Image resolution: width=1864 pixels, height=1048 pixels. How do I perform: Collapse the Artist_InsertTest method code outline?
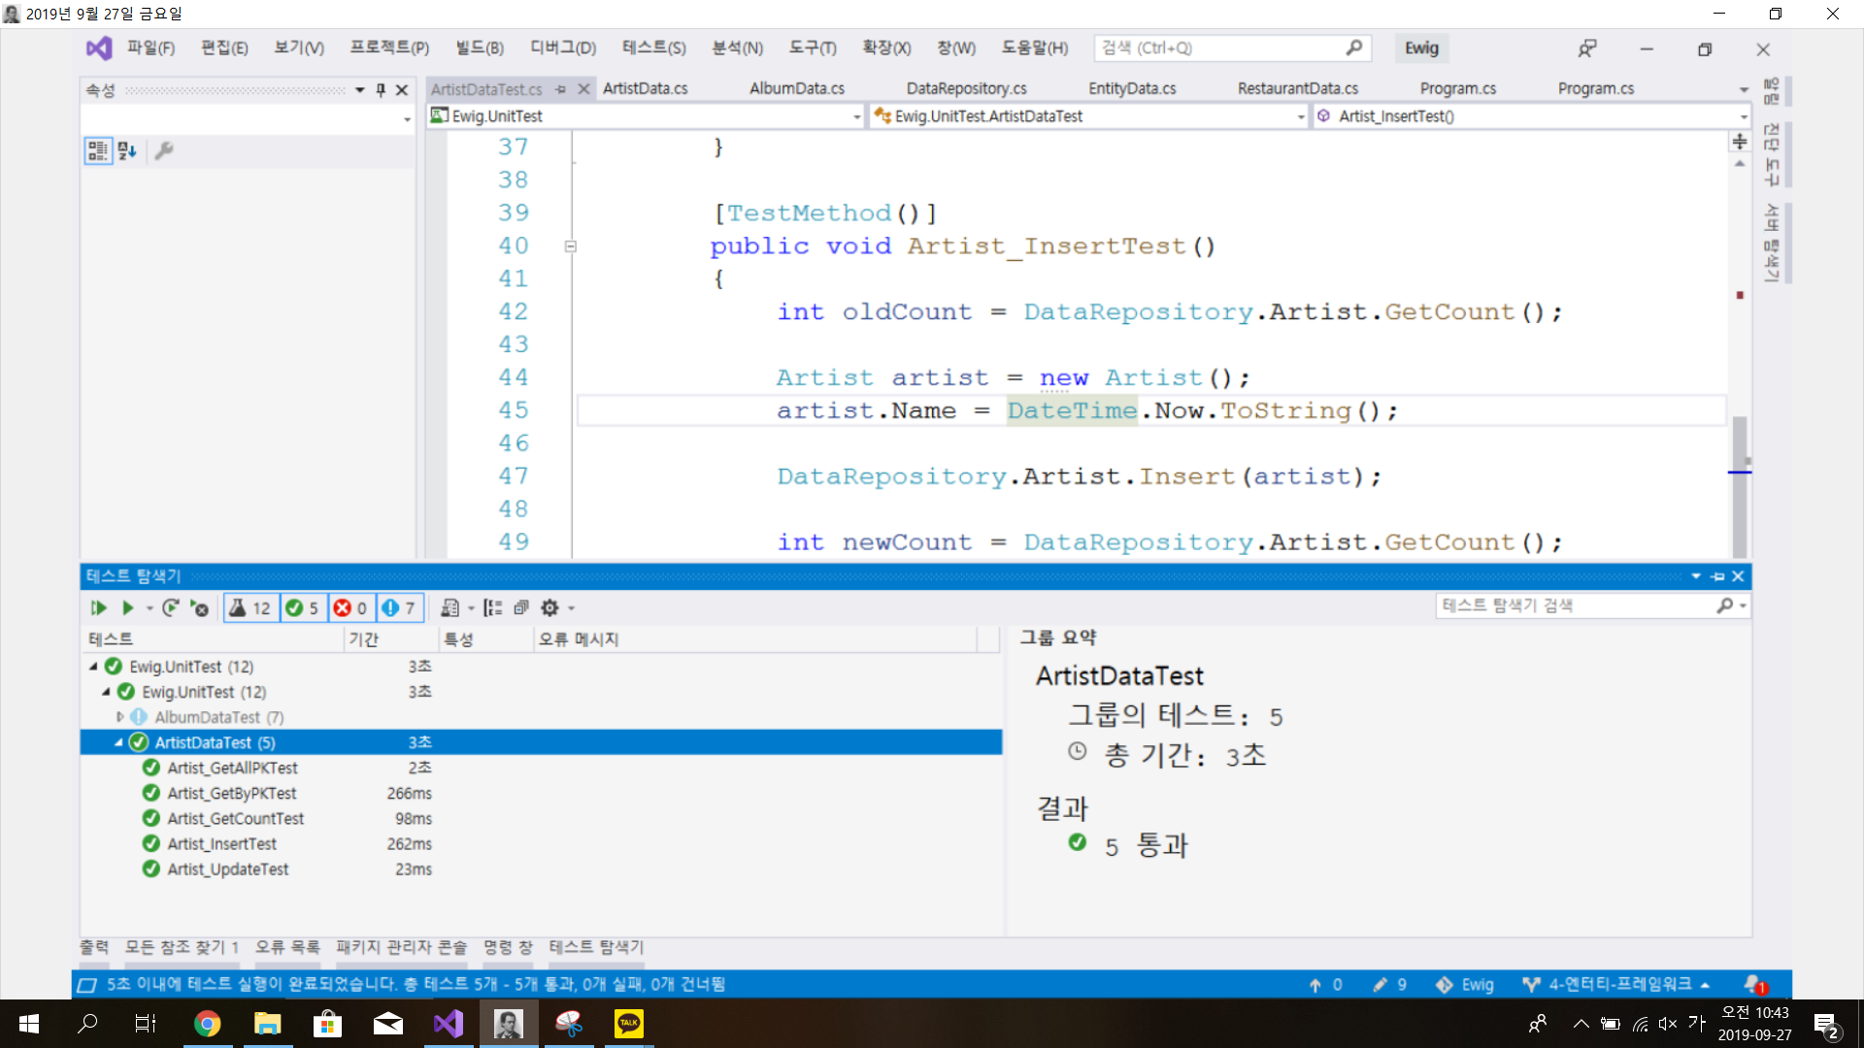pyautogui.click(x=571, y=246)
